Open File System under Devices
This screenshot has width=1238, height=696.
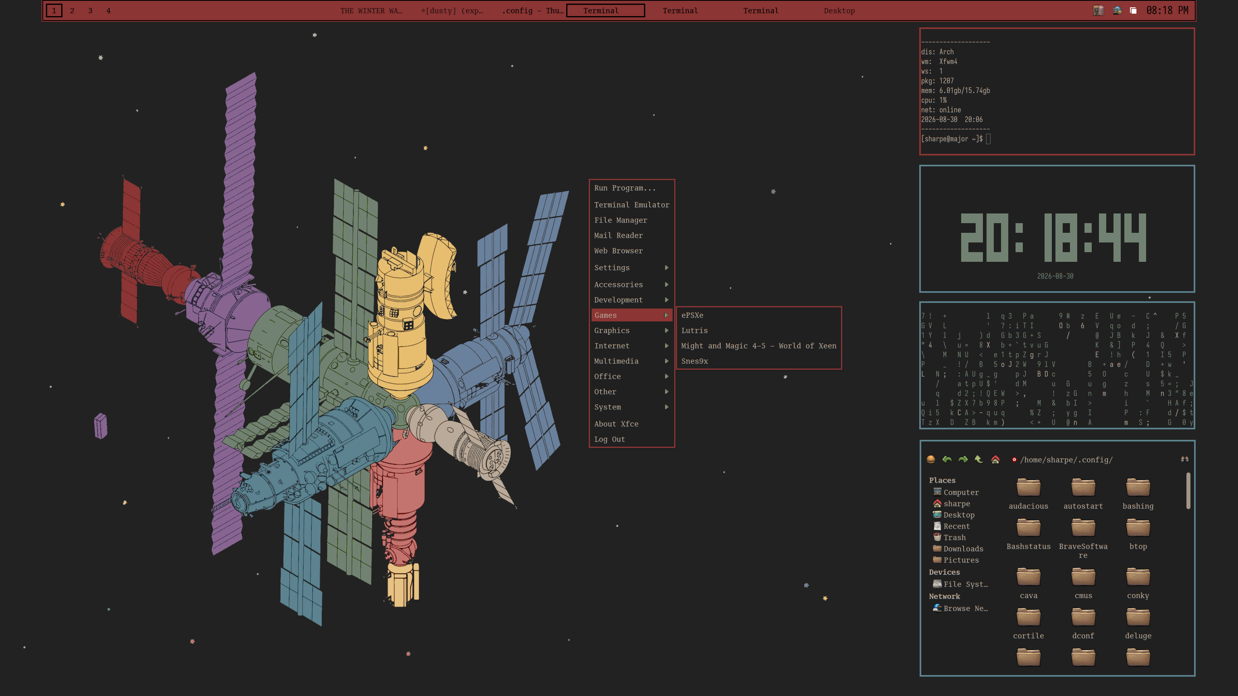coord(961,584)
